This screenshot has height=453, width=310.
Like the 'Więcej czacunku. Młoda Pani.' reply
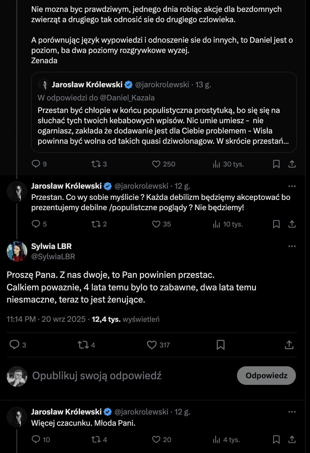coord(156,439)
